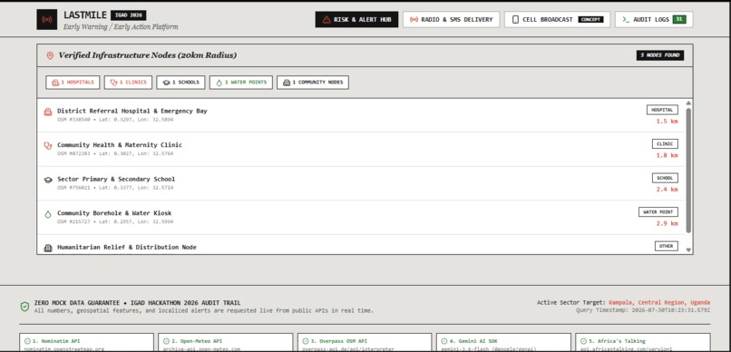Open the Risk & Alert Hub tab
This screenshot has height=352, width=731.
click(x=356, y=20)
